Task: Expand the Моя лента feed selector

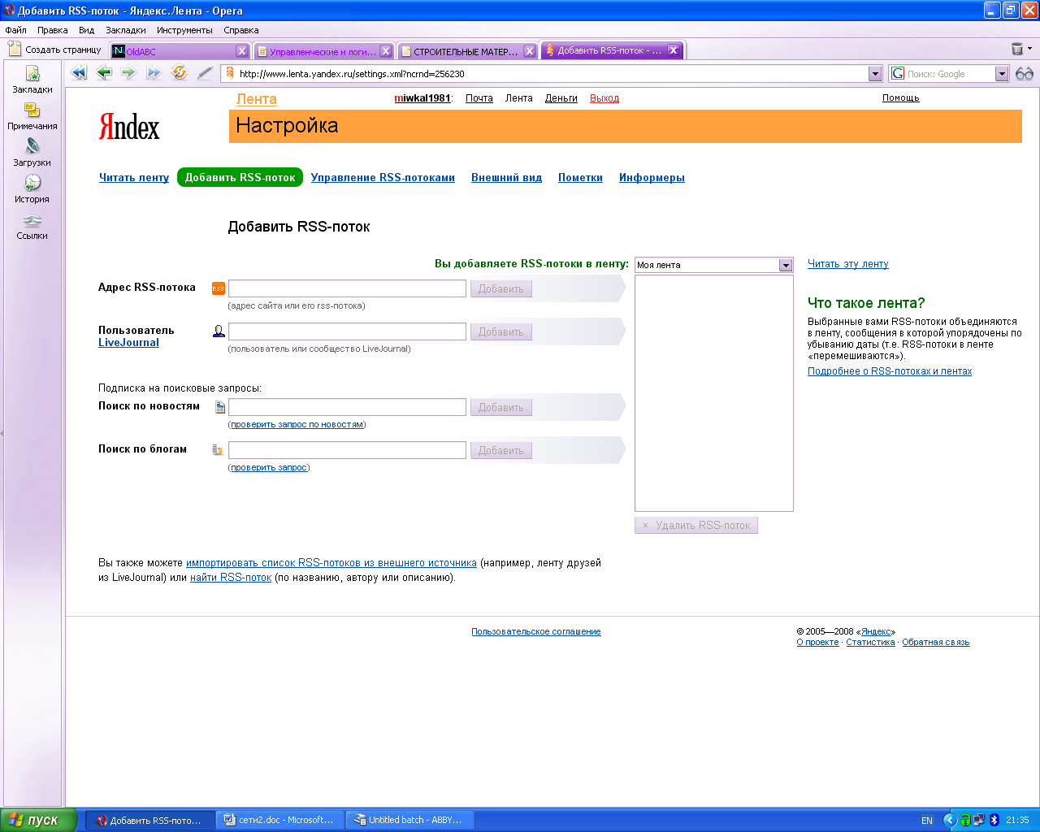Action: point(786,265)
